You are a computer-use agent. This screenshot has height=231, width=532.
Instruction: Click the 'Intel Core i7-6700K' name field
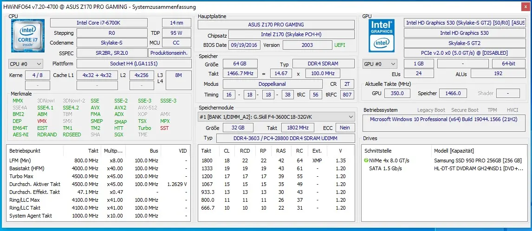[99, 23]
